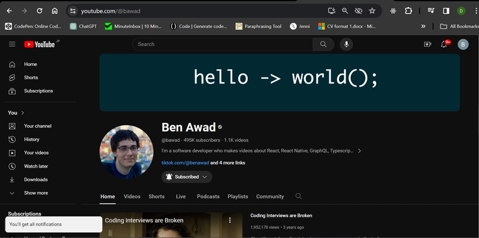Click the browser forward arrow
The image size is (479, 238).
tap(25, 11)
